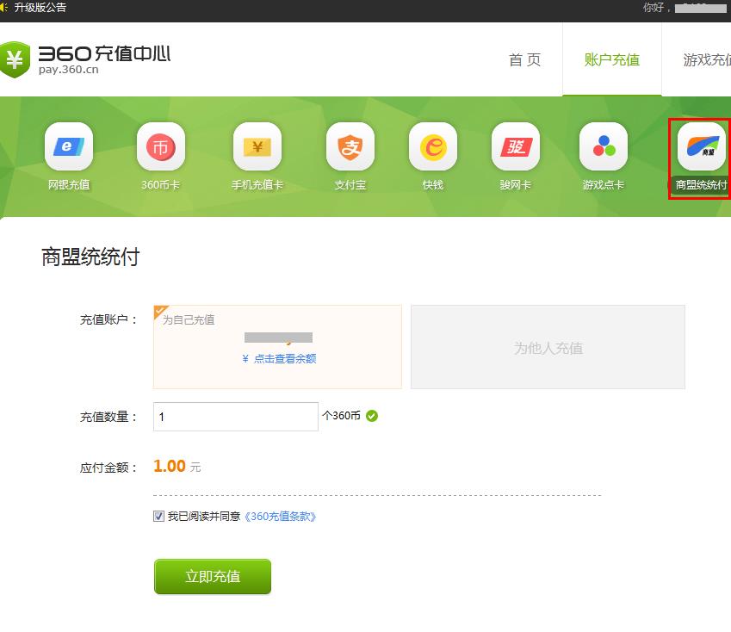Choose the 360币卡 payment method
731x632 pixels.
(x=161, y=147)
